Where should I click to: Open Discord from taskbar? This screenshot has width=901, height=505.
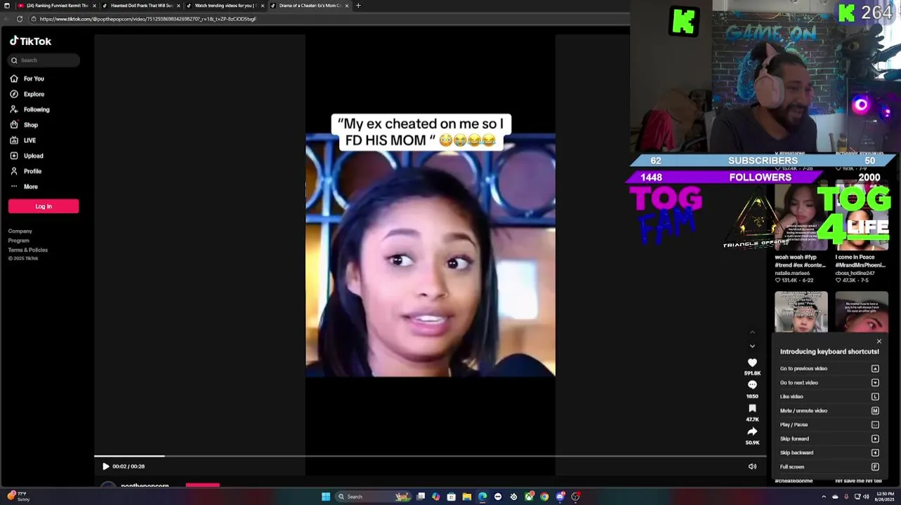[560, 497]
